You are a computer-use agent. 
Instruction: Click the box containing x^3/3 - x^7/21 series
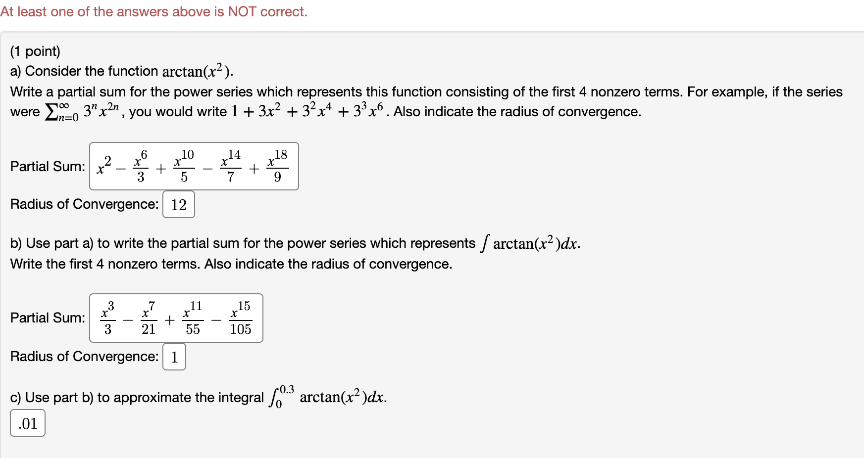pyautogui.click(x=176, y=318)
